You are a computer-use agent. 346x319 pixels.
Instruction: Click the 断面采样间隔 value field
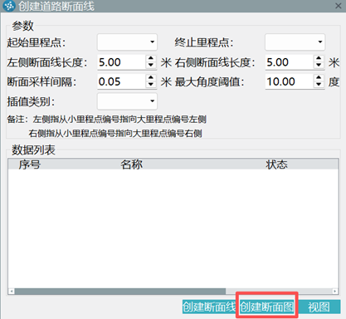(x=121, y=81)
